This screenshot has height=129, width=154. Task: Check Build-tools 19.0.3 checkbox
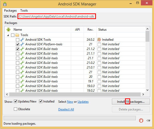click(17, 86)
